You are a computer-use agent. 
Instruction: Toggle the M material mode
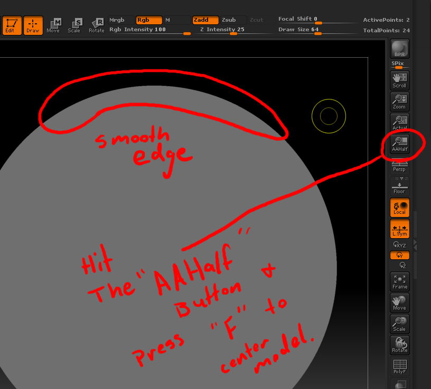tap(177, 20)
